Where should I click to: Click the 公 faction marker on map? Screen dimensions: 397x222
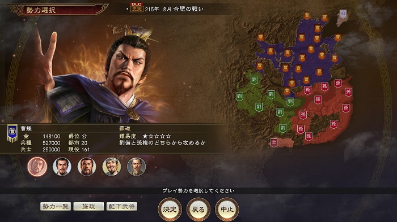point(343,14)
